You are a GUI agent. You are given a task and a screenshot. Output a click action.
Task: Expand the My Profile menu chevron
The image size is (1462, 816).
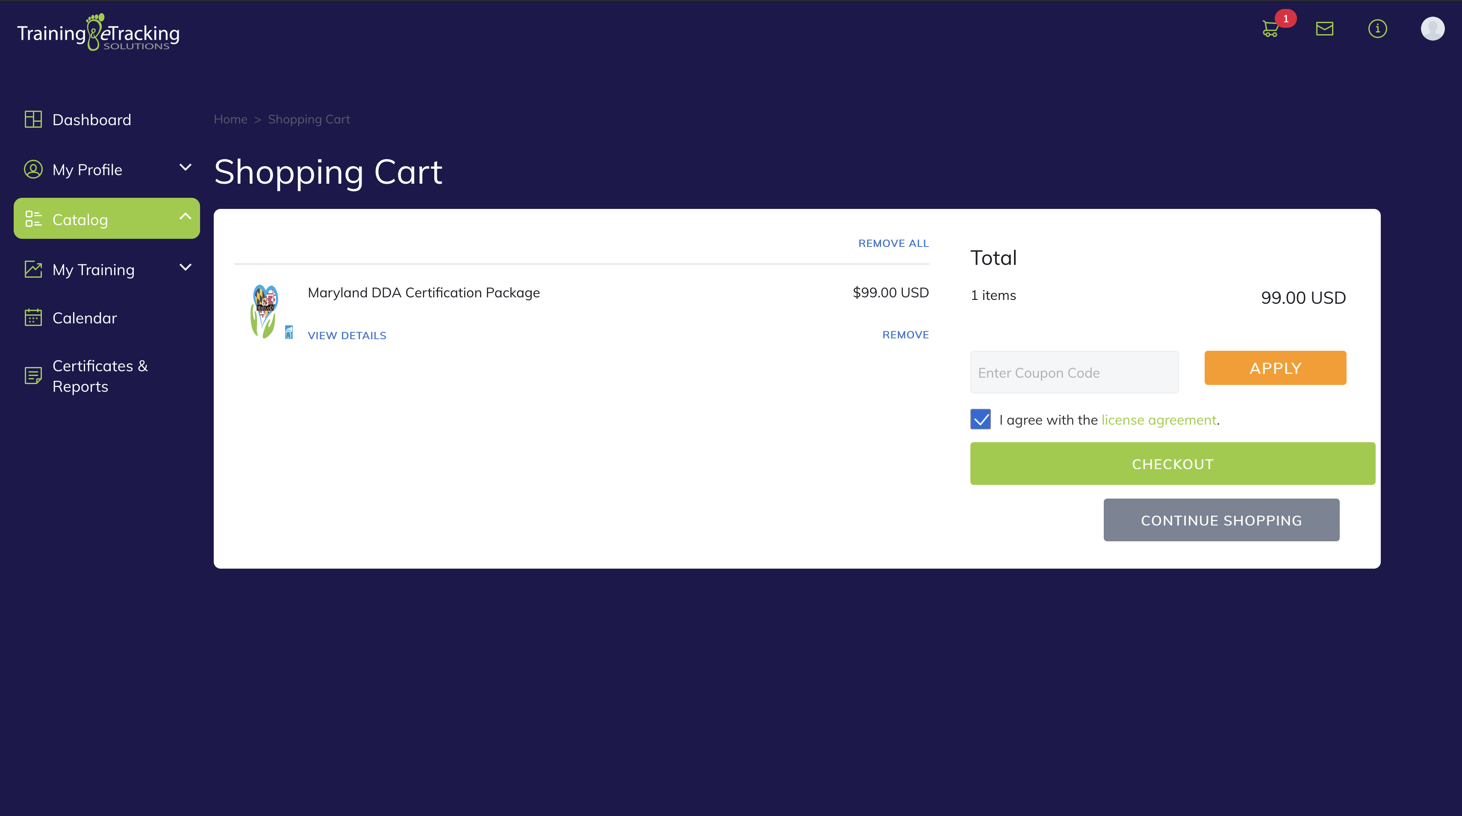coord(185,168)
